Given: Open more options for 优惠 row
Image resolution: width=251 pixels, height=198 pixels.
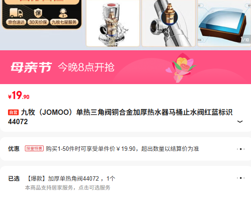Looking at the screenshot, I should (241, 149).
